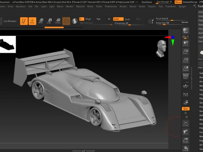Click the Actual size icon
The image size is (203, 152).
pyautogui.click(x=186, y=60)
